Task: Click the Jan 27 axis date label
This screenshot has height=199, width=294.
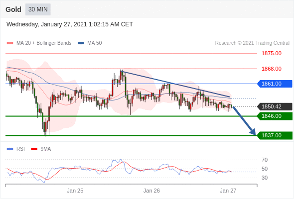Action: point(228,191)
